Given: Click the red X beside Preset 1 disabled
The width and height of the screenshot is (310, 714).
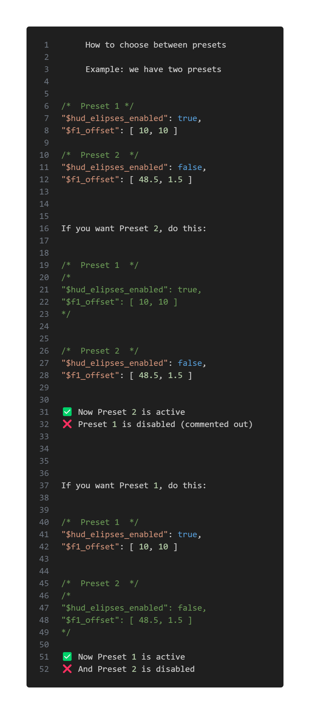Looking at the screenshot, I should 67,424.
